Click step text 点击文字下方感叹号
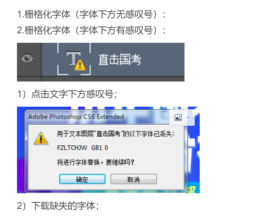 point(67,94)
